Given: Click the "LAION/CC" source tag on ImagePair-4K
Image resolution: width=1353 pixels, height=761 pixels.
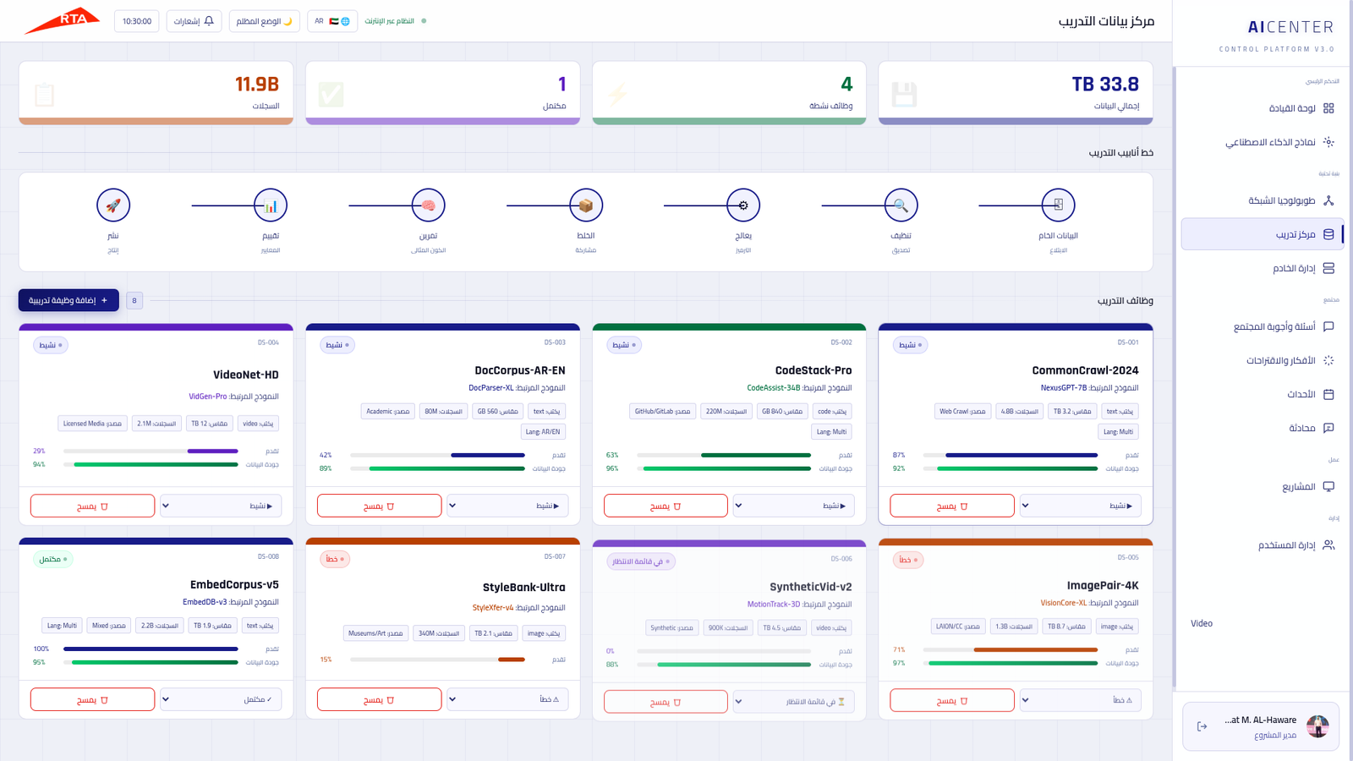Looking at the screenshot, I should coord(958,627).
